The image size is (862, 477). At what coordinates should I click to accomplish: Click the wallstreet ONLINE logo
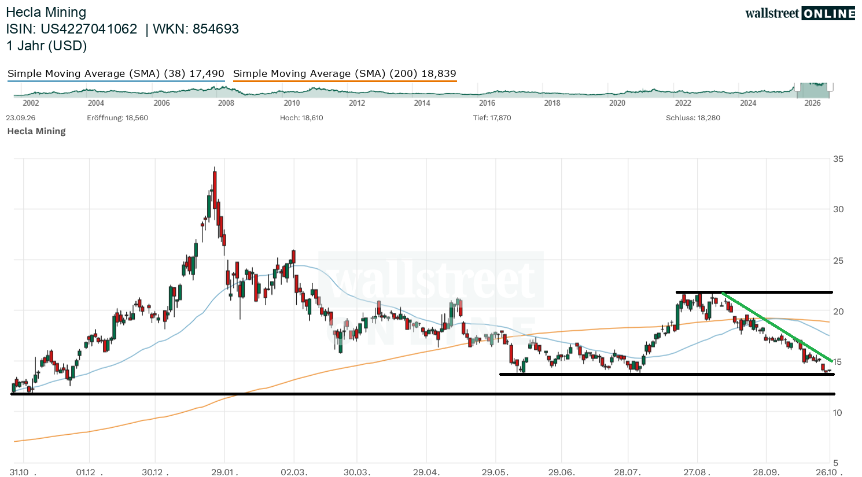[x=800, y=13]
